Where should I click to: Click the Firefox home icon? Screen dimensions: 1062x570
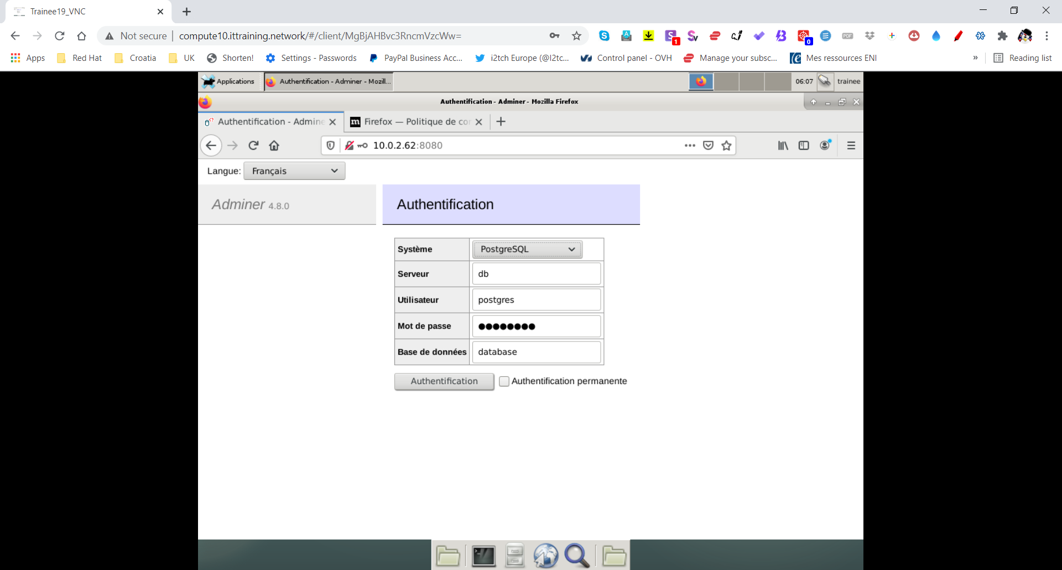click(274, 146)
